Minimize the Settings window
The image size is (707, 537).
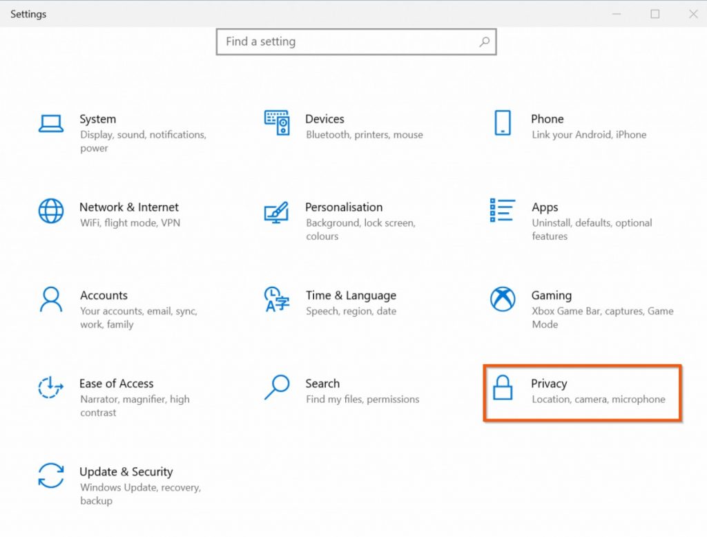(x=617, y=13)
